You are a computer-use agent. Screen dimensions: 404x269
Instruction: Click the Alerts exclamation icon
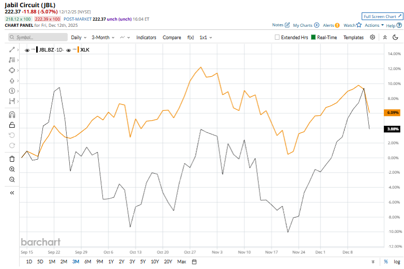337,25
